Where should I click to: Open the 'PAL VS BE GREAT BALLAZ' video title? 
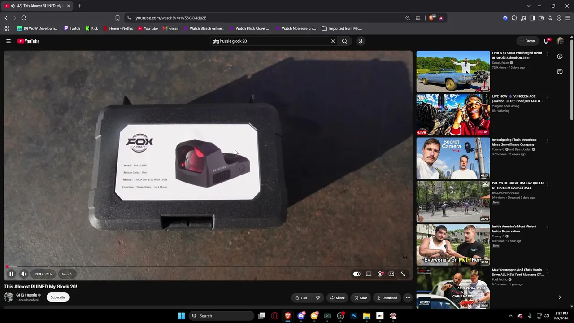click(x=517, y=185)
